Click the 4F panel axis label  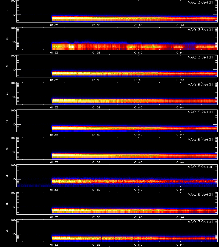pyautogui.click(x=7, y=93)
